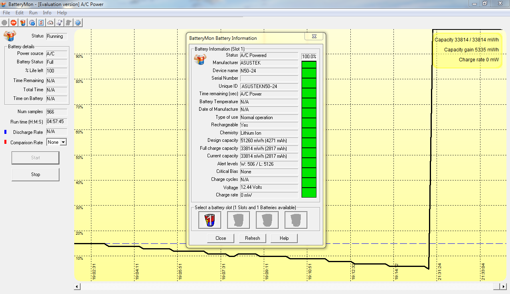Viewport: 510px width, 294px height.
Task: Select the fourth greyed-out battery slot
Action: click(296, 220)
